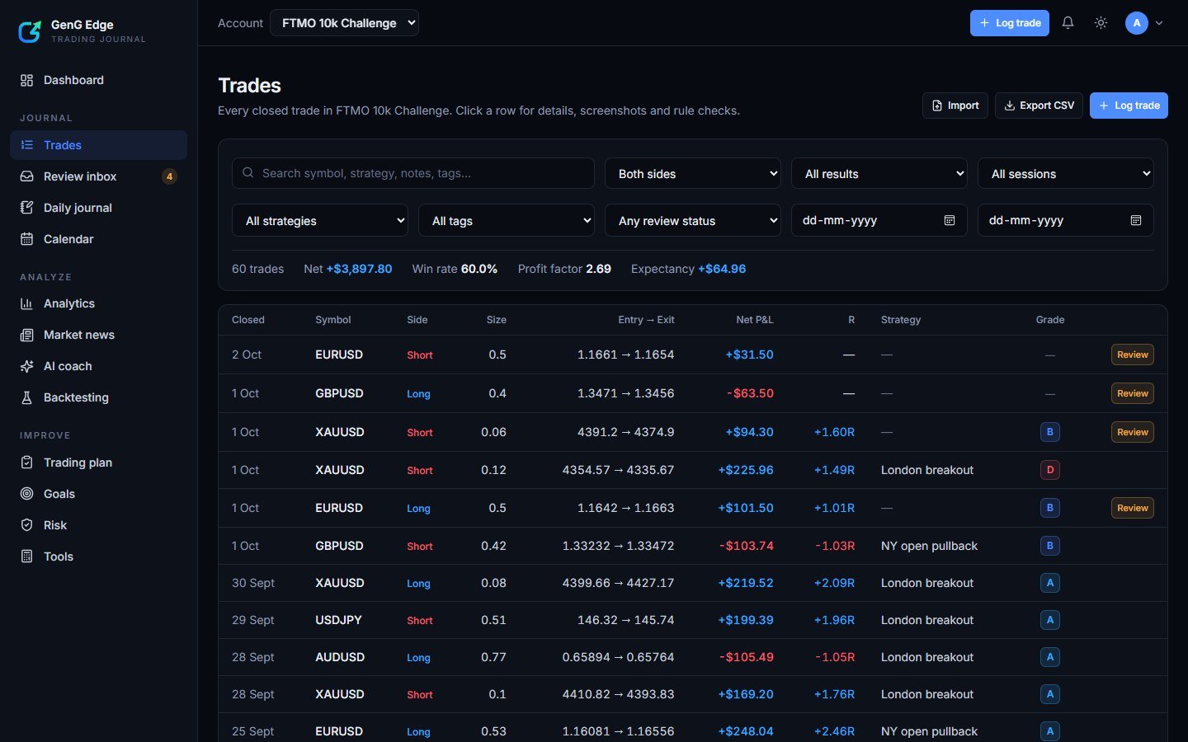Go to Backtesting page

coord(98,397)
